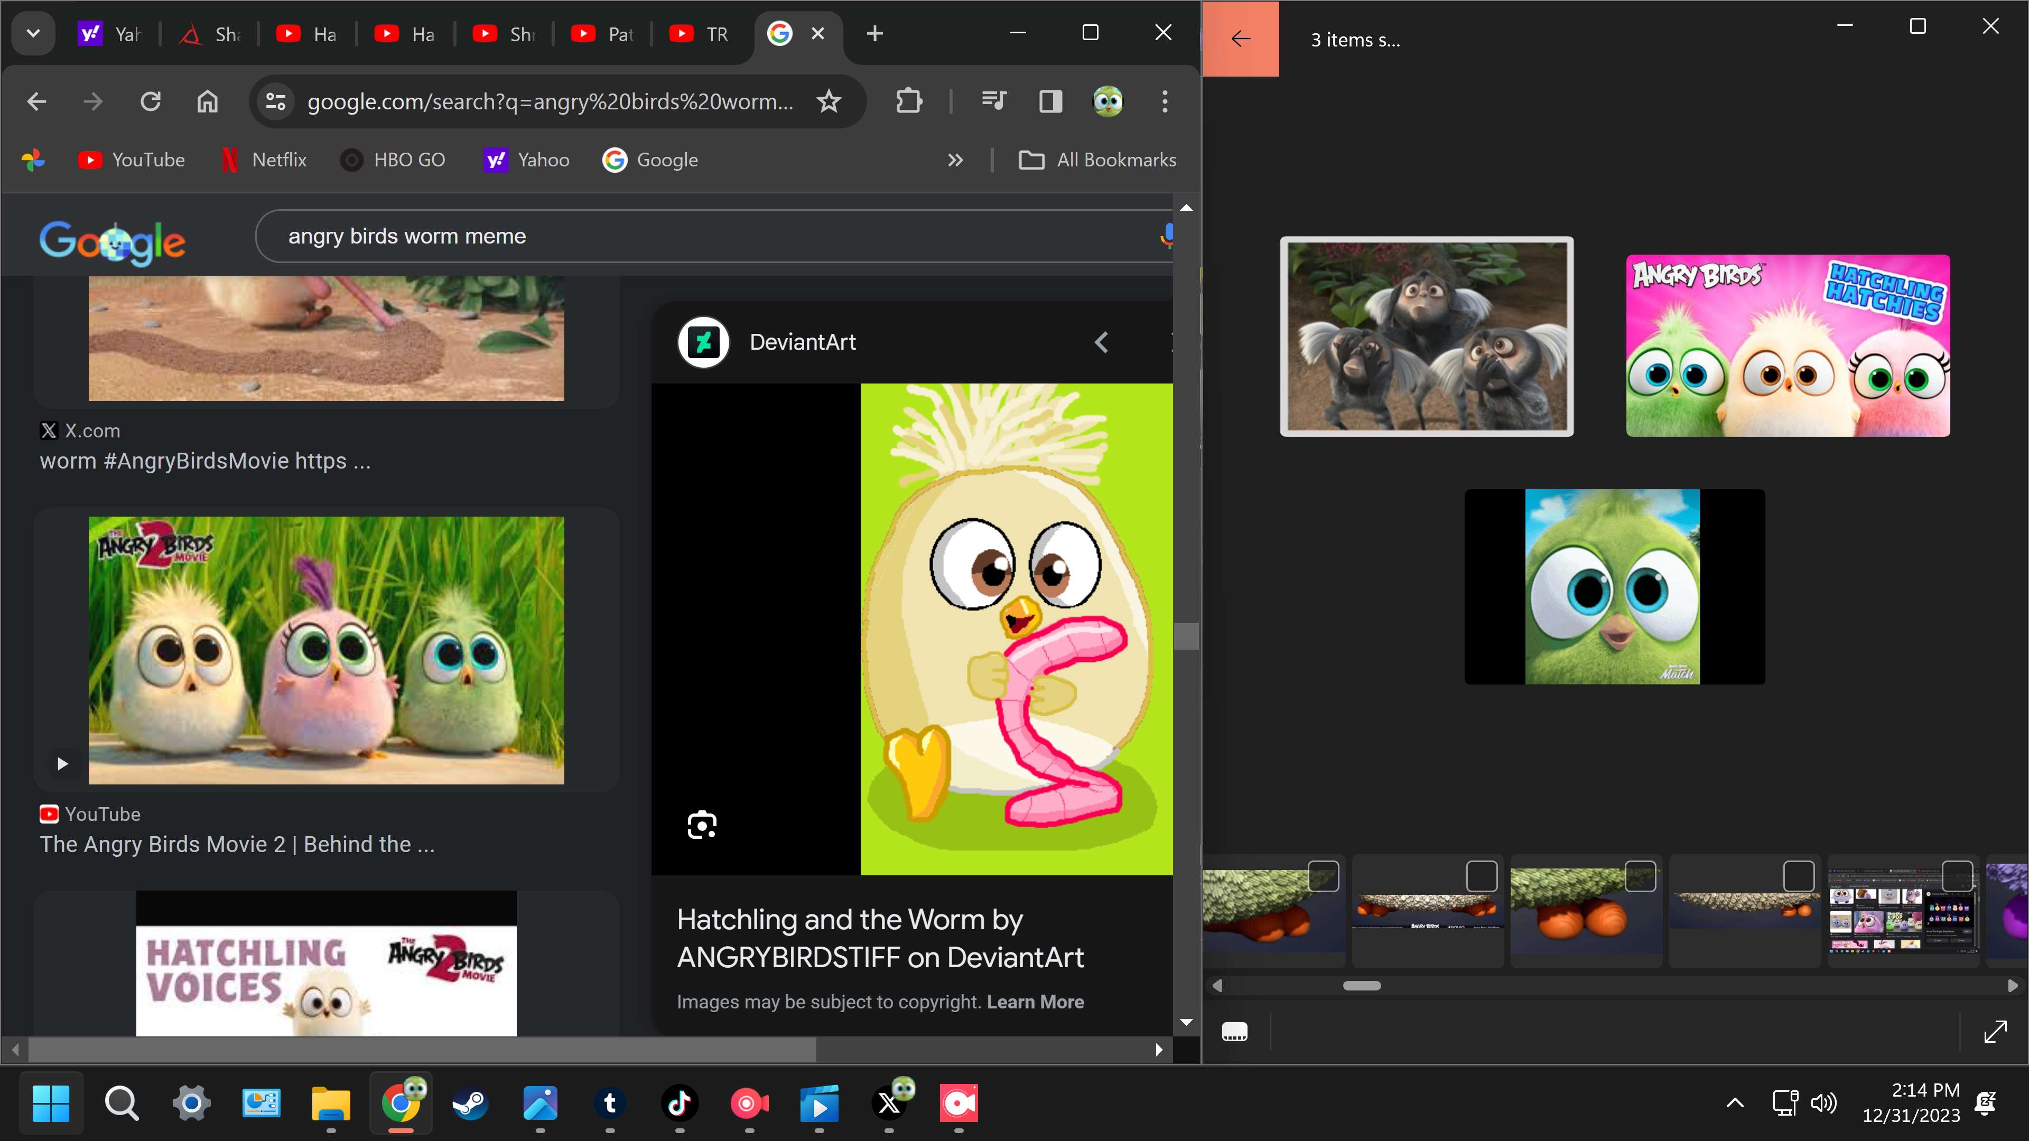Image resolution: width=2029 pixels, height=1141 pixels.
Task: Open the All Bookmarks folder
Action: pos(1097,160)
